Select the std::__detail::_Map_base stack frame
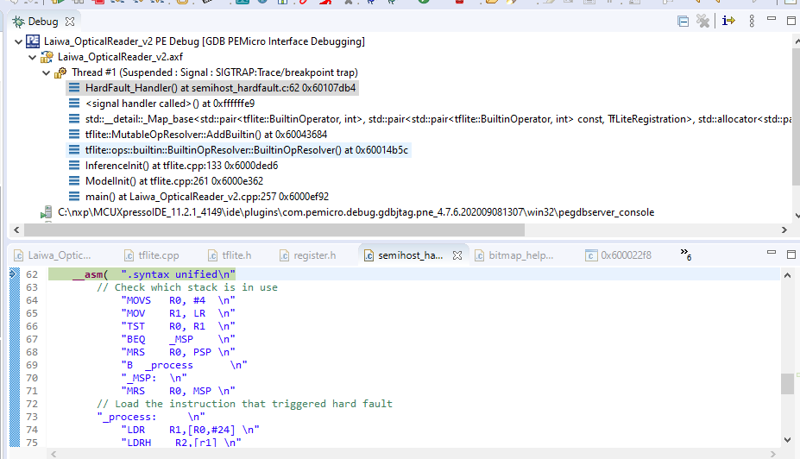 pyautogui.click(x=438, y=119)
